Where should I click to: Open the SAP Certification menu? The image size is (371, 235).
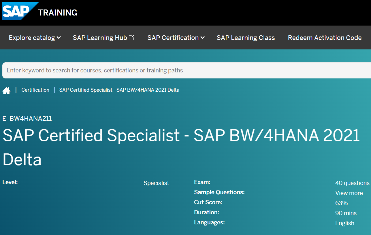176,38
